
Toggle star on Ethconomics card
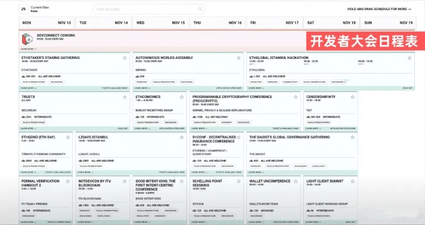click(x=181, y=97)
